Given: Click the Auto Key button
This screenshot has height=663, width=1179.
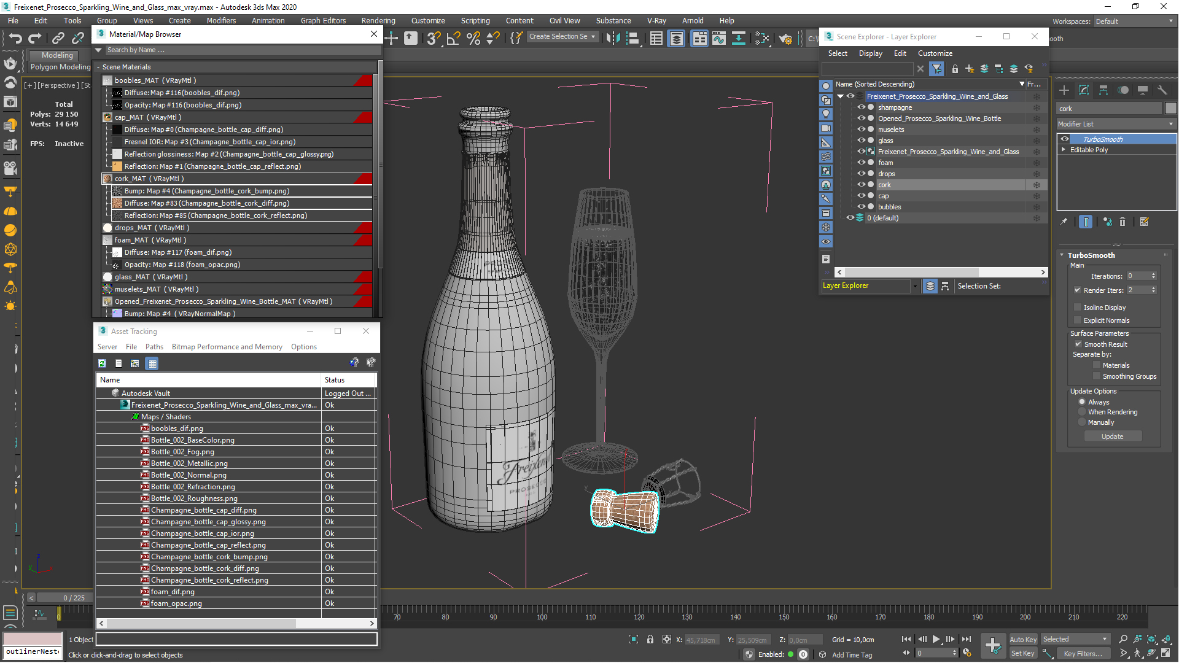Looking at the screenshot, I should tap(1023, 640).
